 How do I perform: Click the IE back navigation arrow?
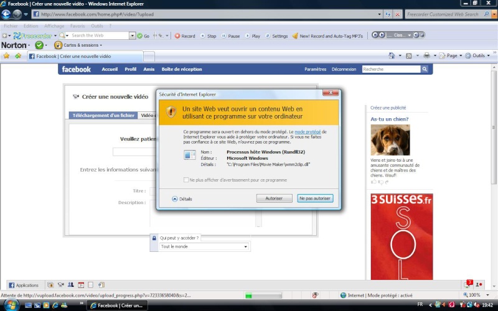(x=6, y=14)
